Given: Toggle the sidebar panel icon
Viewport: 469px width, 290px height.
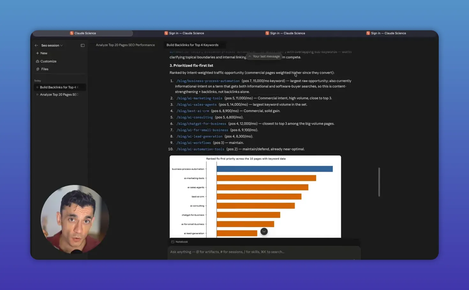Looking at the screenshot, I should coord(83,45).
